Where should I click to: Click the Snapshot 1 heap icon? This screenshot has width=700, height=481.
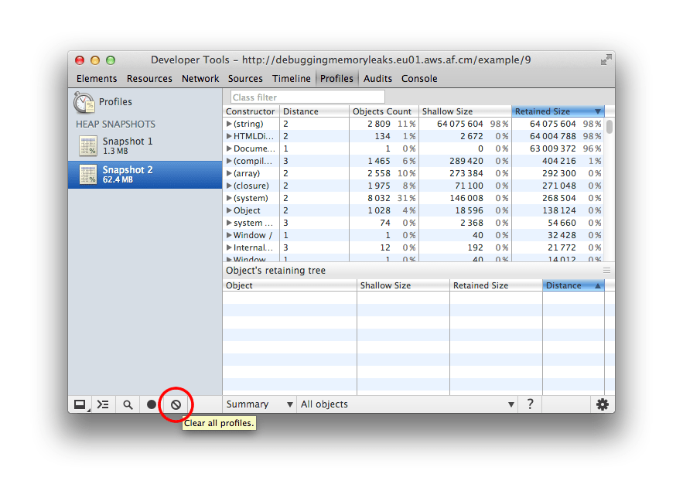87,146
